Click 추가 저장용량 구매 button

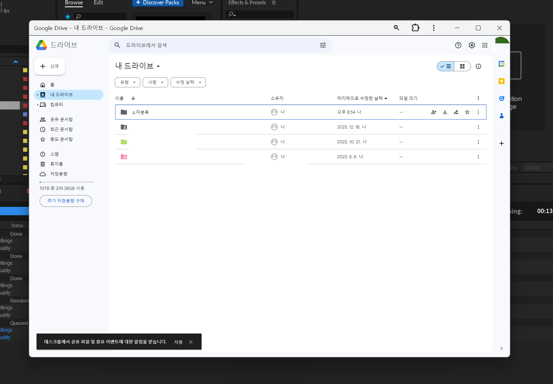[x=66, y=201]
